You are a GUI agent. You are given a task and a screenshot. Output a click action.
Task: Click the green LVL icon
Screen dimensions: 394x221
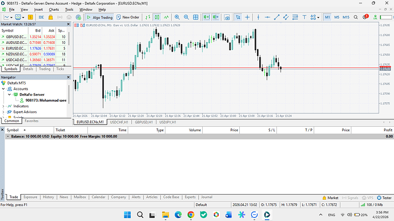375,17
